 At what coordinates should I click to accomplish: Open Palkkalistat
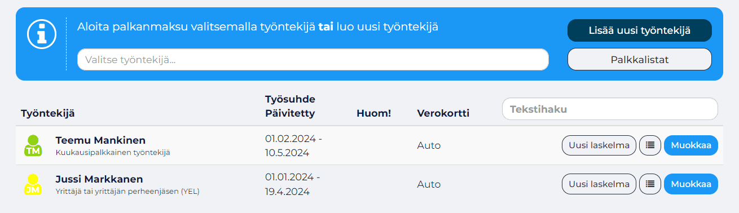639,59
